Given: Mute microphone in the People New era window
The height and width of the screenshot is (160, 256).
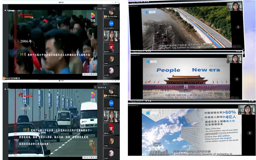Looking at the screenshot, I should tap(236, 79).
